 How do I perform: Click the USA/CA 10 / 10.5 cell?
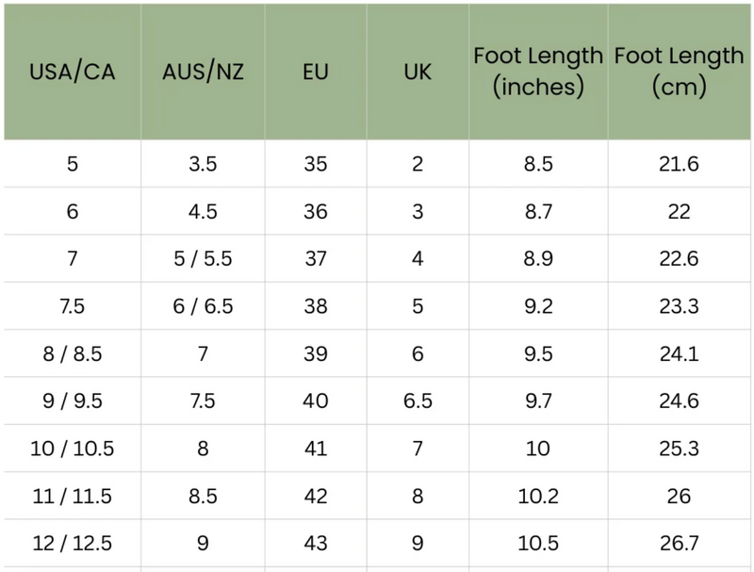pos(73,449)
